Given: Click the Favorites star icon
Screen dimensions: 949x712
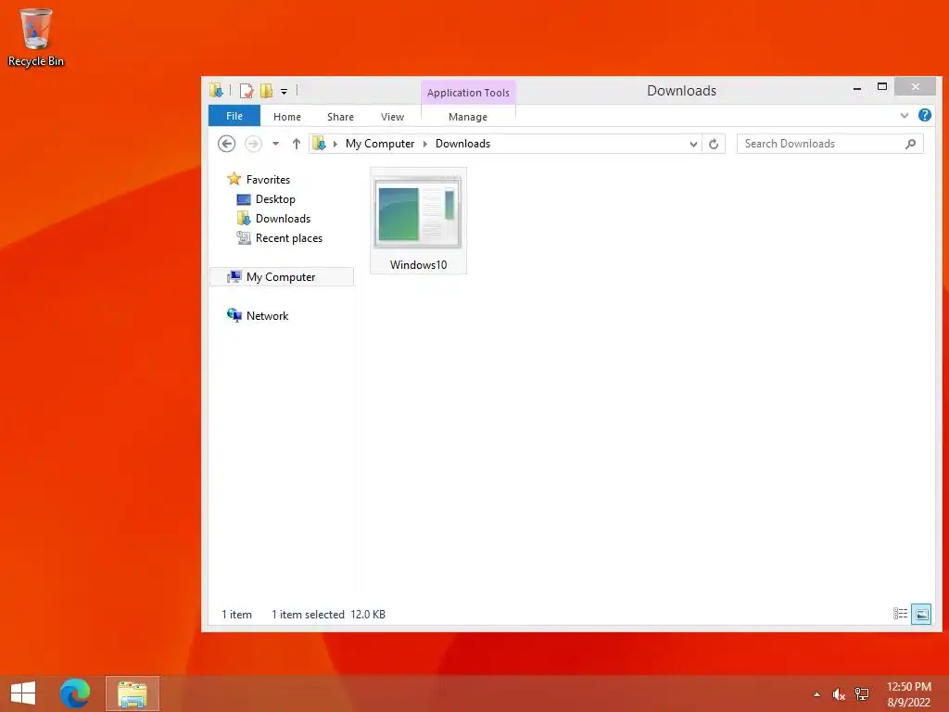Looking at the screenshot, I should coord(234,179).
